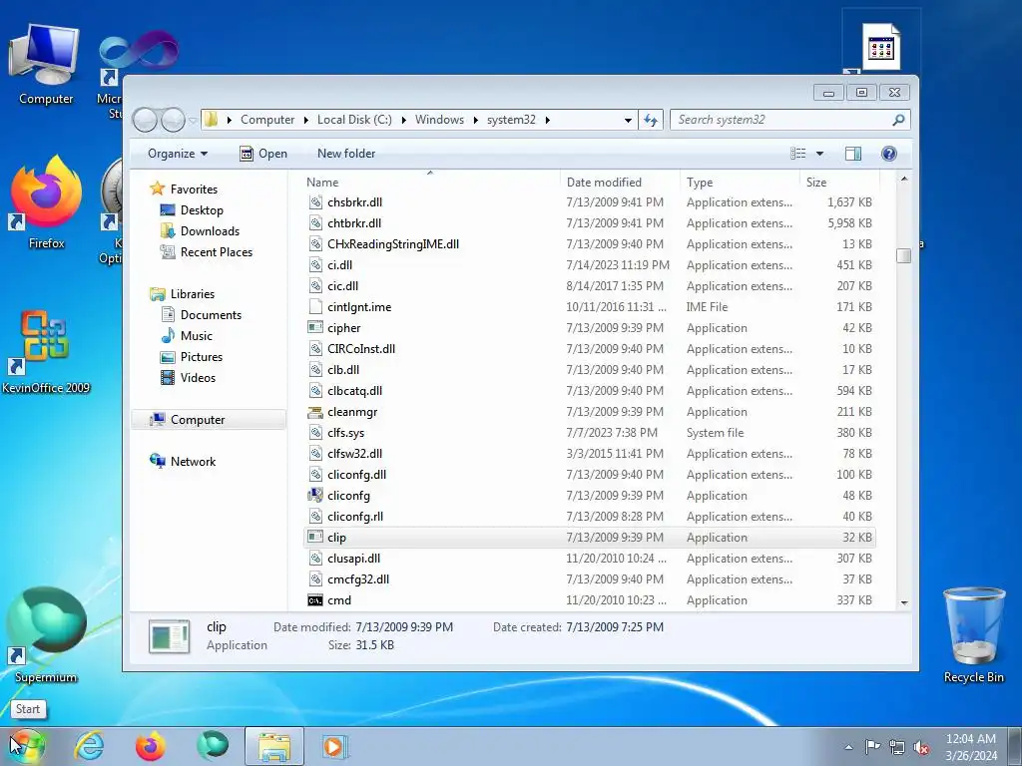
Task: Click the search magnifier icon
Action: (x=899, y=120)
